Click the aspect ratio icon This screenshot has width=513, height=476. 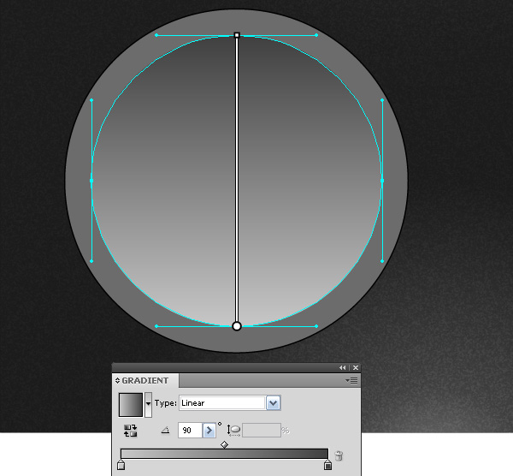click(233, 431)
